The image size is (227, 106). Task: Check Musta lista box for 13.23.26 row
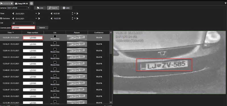coord(55,36)
